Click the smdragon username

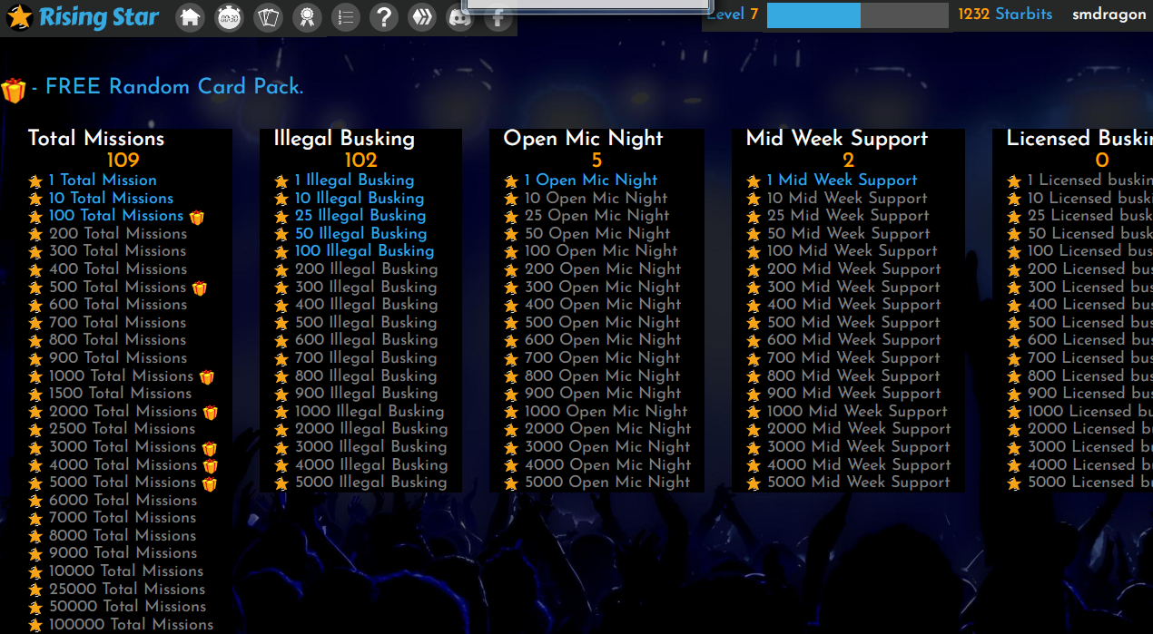click(1109, 15)
